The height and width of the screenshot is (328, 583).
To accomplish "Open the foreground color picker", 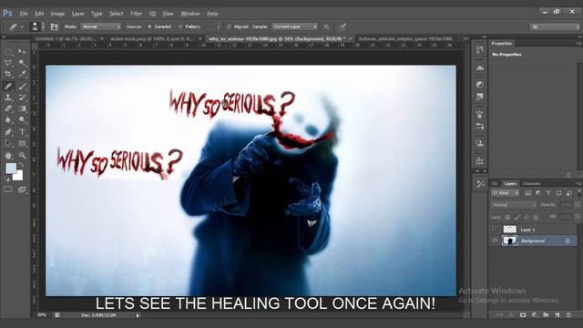I will tap(11, 168).
